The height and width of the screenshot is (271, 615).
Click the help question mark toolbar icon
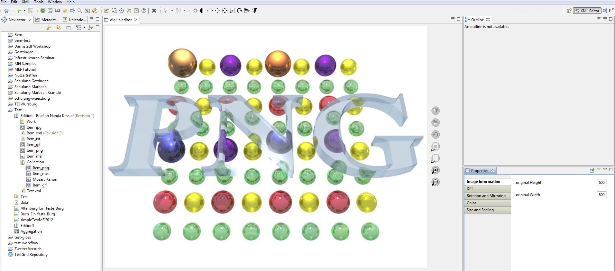click(x=144, y=11)
